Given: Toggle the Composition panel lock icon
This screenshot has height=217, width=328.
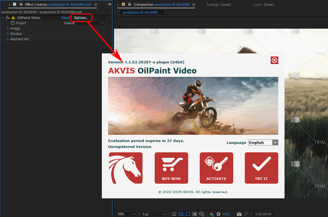Looking at the screenshot, I should 130,4.
